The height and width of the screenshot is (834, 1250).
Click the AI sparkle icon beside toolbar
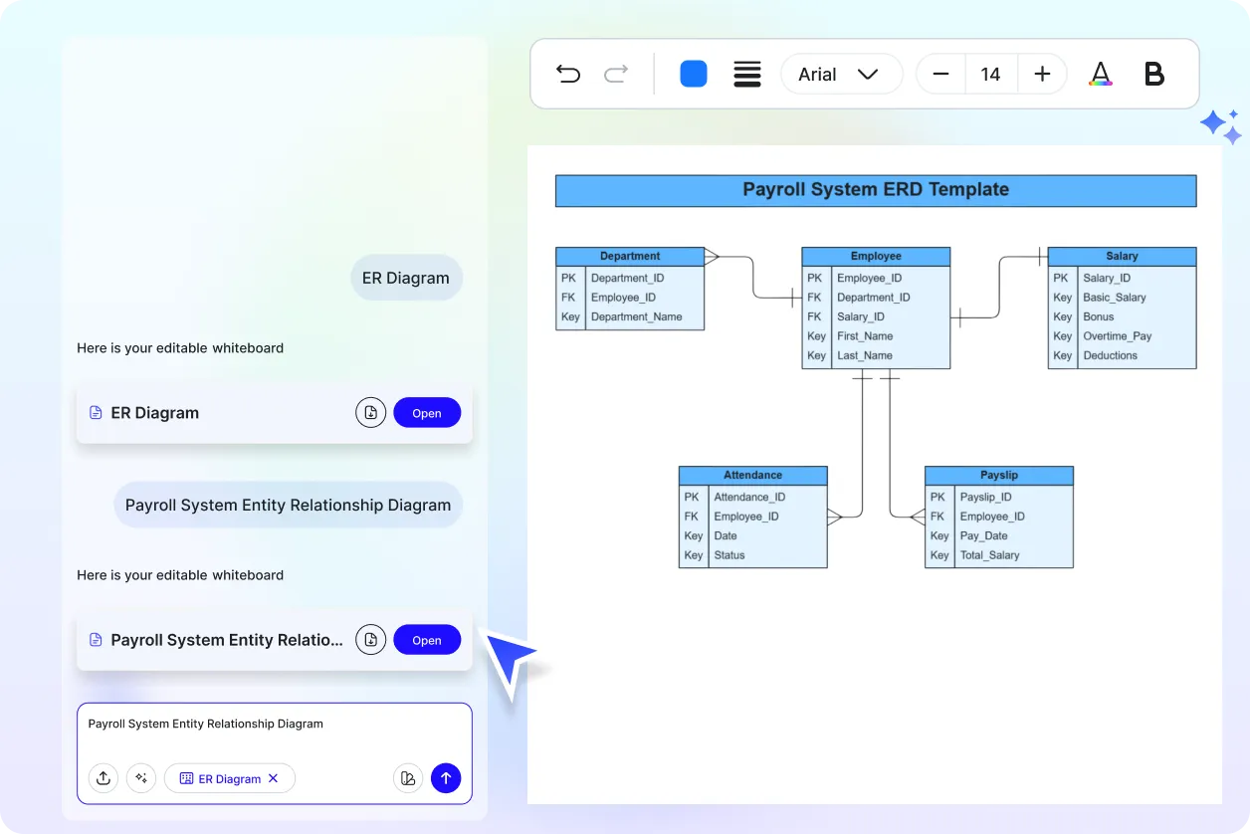point(1221,126)
